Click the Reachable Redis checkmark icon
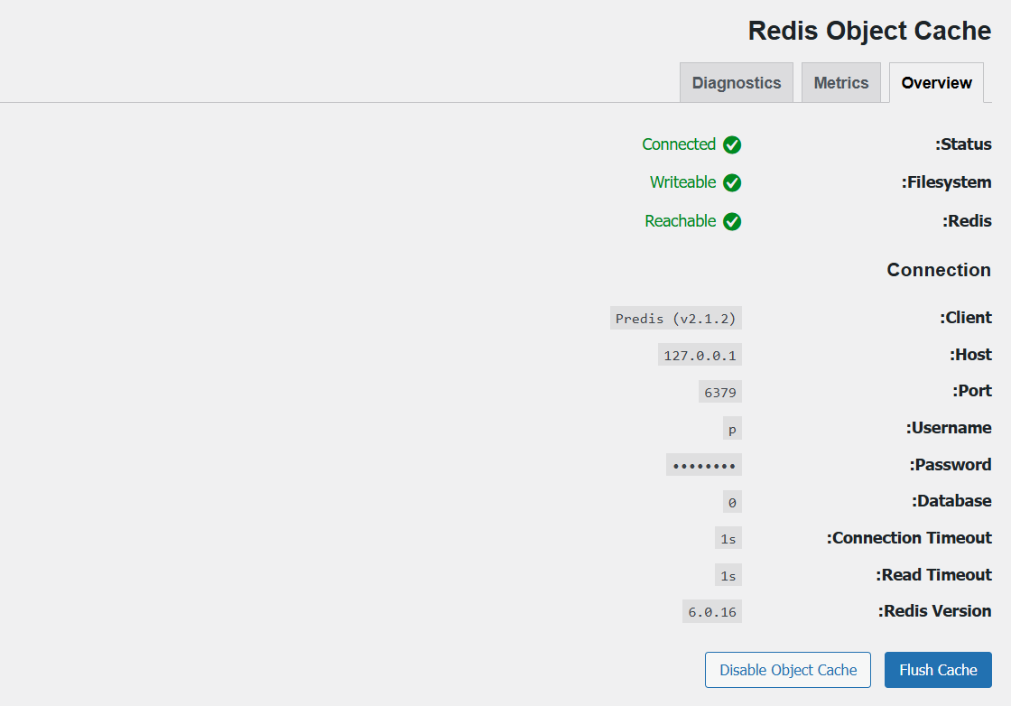The image size is (1011, 706). coord(732,221)
